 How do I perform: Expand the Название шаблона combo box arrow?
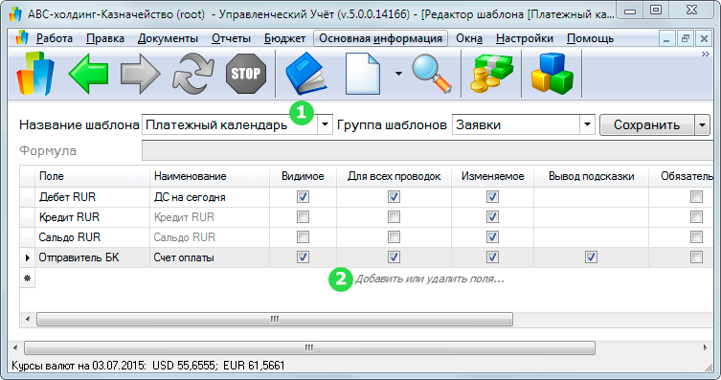[x=325, y=124]
